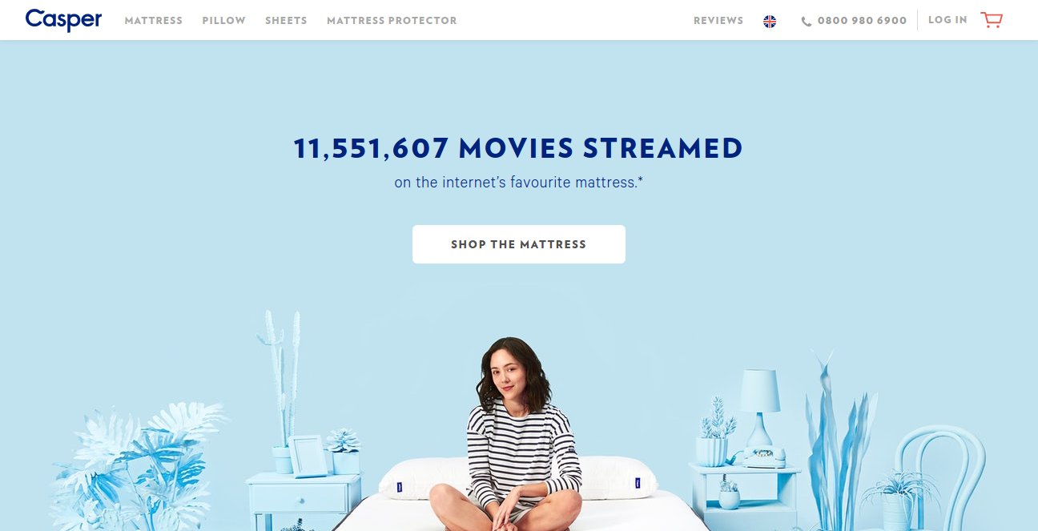Select Mattress Protector in navigation
The image size is (1038, 531).
coord(392,21)
